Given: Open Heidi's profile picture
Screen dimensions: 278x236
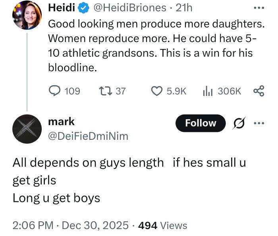Looking at the screenshot, I should (x=27, y=15).
